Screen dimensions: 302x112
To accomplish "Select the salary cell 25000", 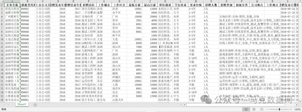I will click(150, 85).
